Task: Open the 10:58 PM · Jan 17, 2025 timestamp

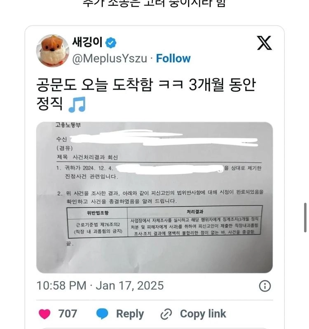Action: pyautogui.click(x=100, y=285)
